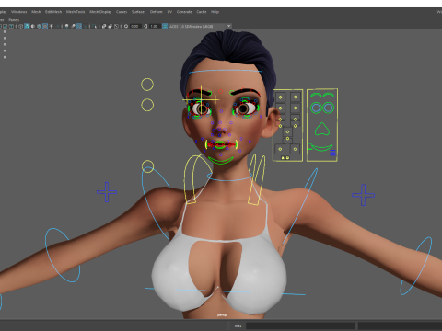Click the use default material icon
The height and width of the screenshot is (331, 442).
[x=33, y=26]
